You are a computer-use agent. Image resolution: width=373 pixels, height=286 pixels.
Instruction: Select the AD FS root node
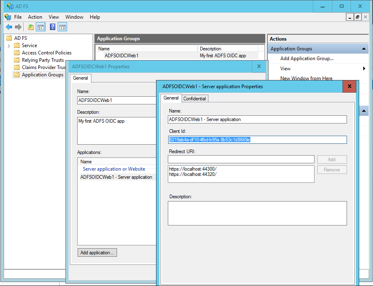20,38
